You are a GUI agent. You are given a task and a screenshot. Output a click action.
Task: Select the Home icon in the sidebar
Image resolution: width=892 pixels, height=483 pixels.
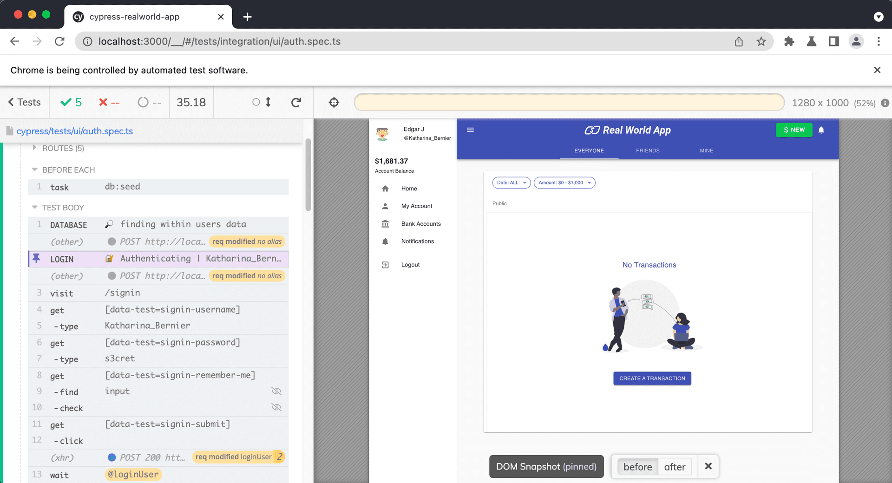point(385,189)
